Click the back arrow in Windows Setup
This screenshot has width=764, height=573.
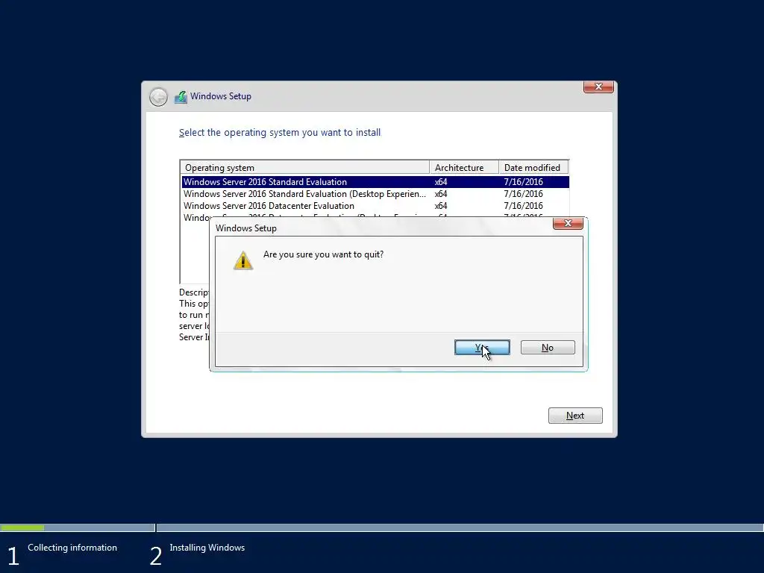(x=158, y=97)
